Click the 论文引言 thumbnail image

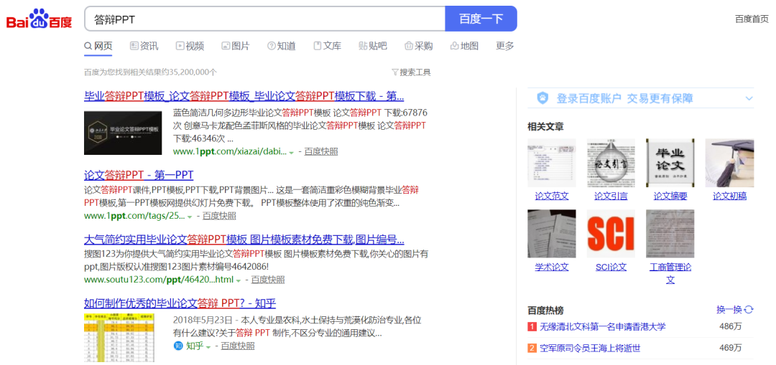point(611,163)
